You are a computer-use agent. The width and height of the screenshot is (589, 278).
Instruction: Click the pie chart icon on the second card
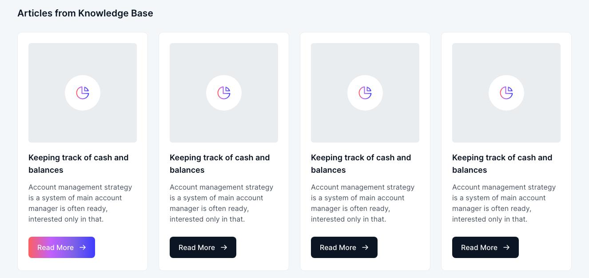click(x=224, y=93)
